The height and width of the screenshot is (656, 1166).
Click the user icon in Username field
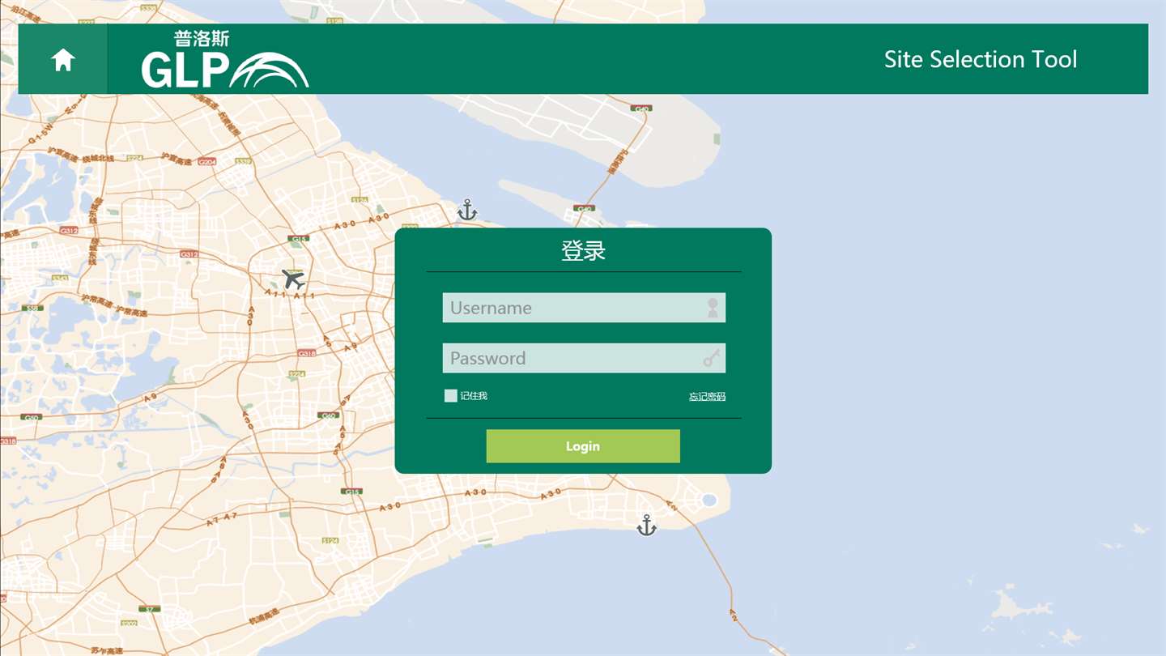pyautogui.click(x=713, y=308)
